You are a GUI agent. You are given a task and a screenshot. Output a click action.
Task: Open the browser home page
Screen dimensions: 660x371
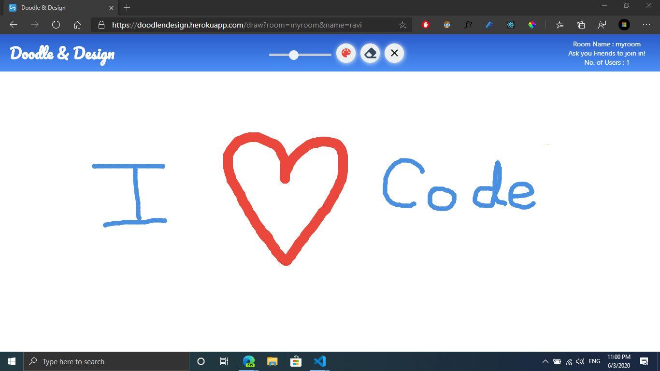pyautogui.click(x=77, y=25)
